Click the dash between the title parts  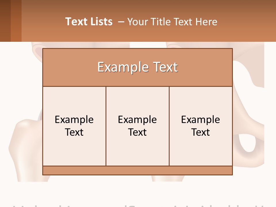121,22
